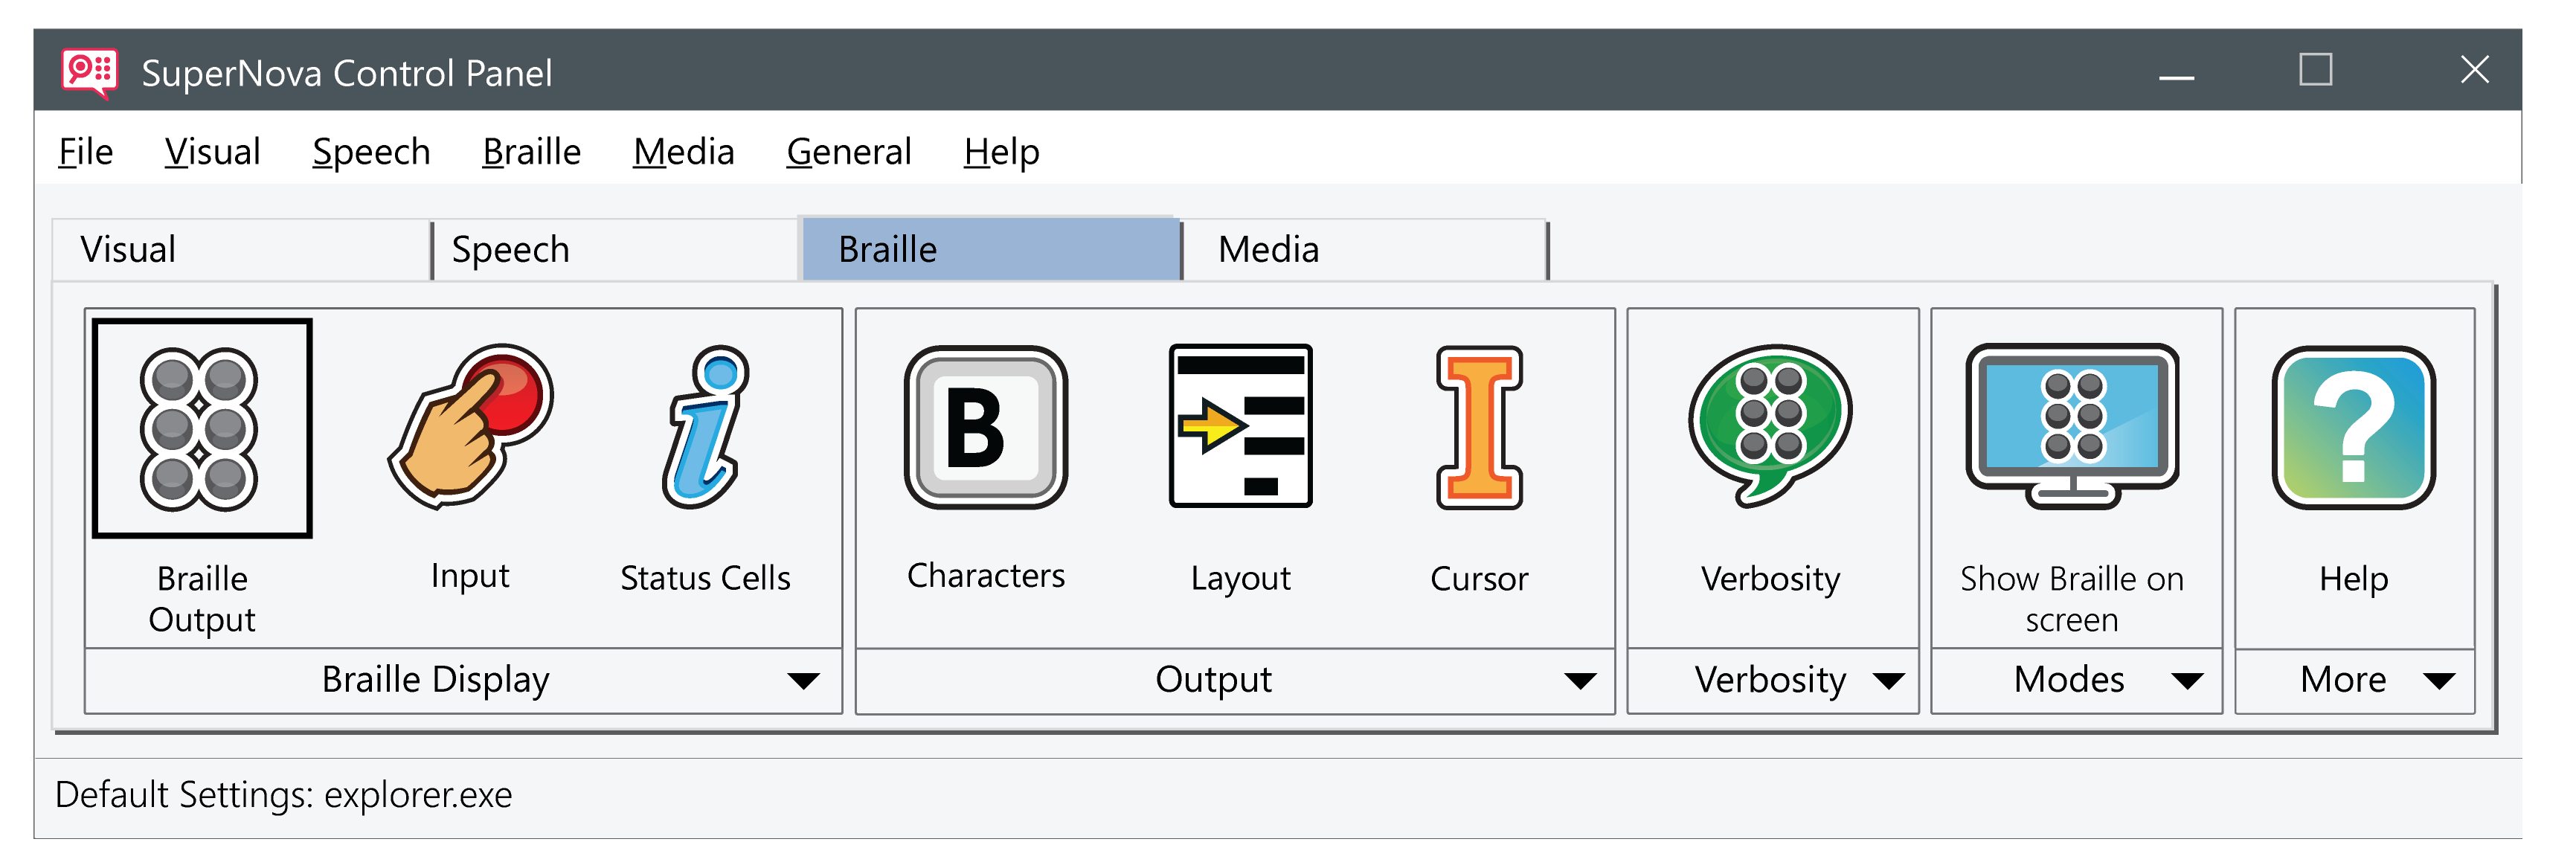Click the status bar Default Settings text
The image size is (2576, 868).
point(283,795)
